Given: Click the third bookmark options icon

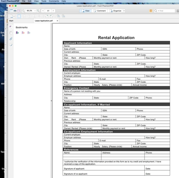Looking at the screenshot, I should (x=29, y=33).
